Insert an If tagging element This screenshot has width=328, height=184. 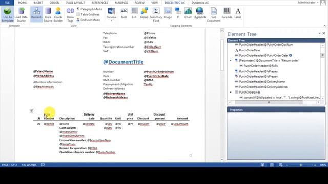tap(178, 13)
